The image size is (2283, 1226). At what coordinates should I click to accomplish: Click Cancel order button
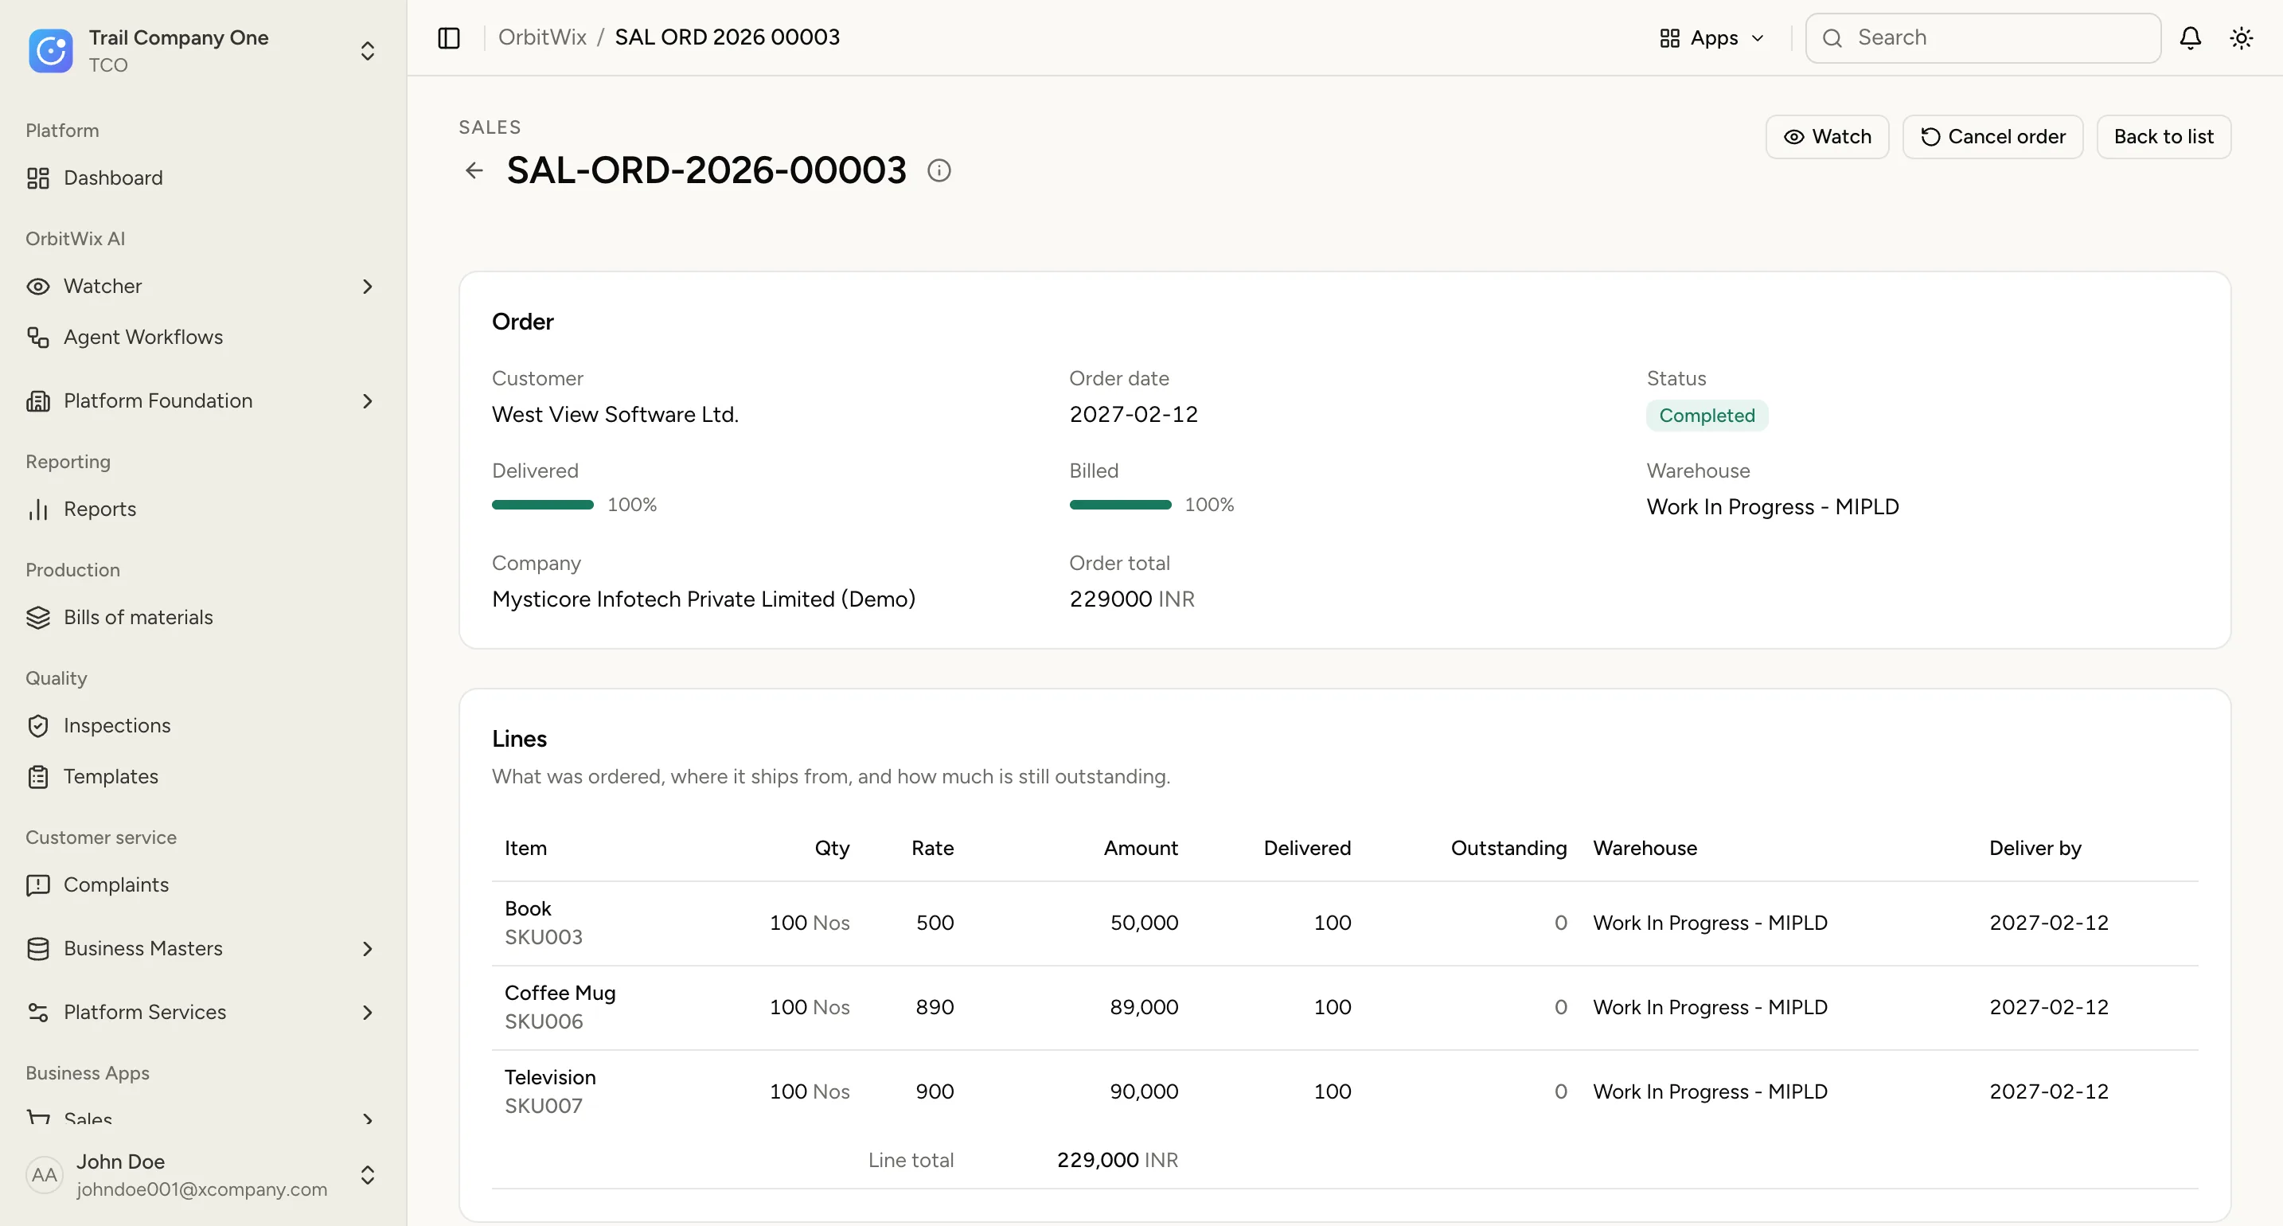1992,136
